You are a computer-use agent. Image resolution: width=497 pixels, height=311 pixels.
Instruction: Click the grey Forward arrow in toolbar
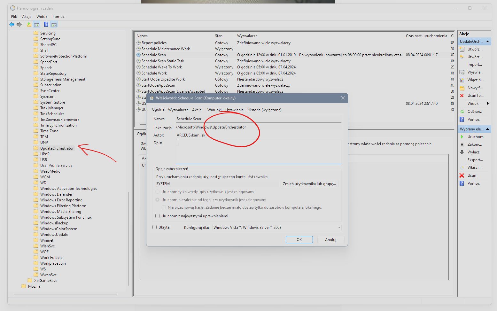point(19,24)
